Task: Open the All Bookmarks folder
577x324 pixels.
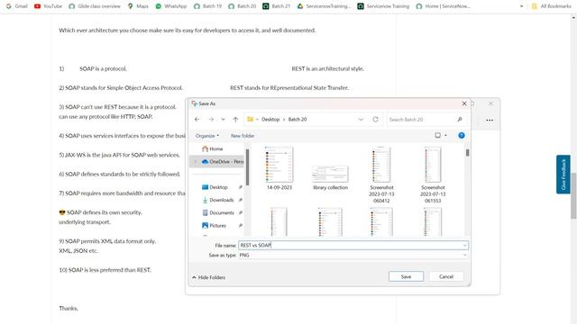Action: [551, 6]
